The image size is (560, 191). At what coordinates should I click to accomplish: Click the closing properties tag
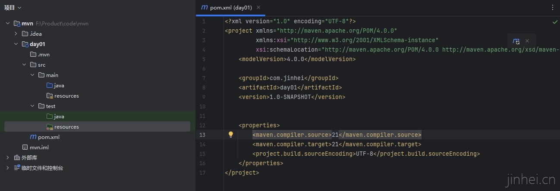click(261, 163)
